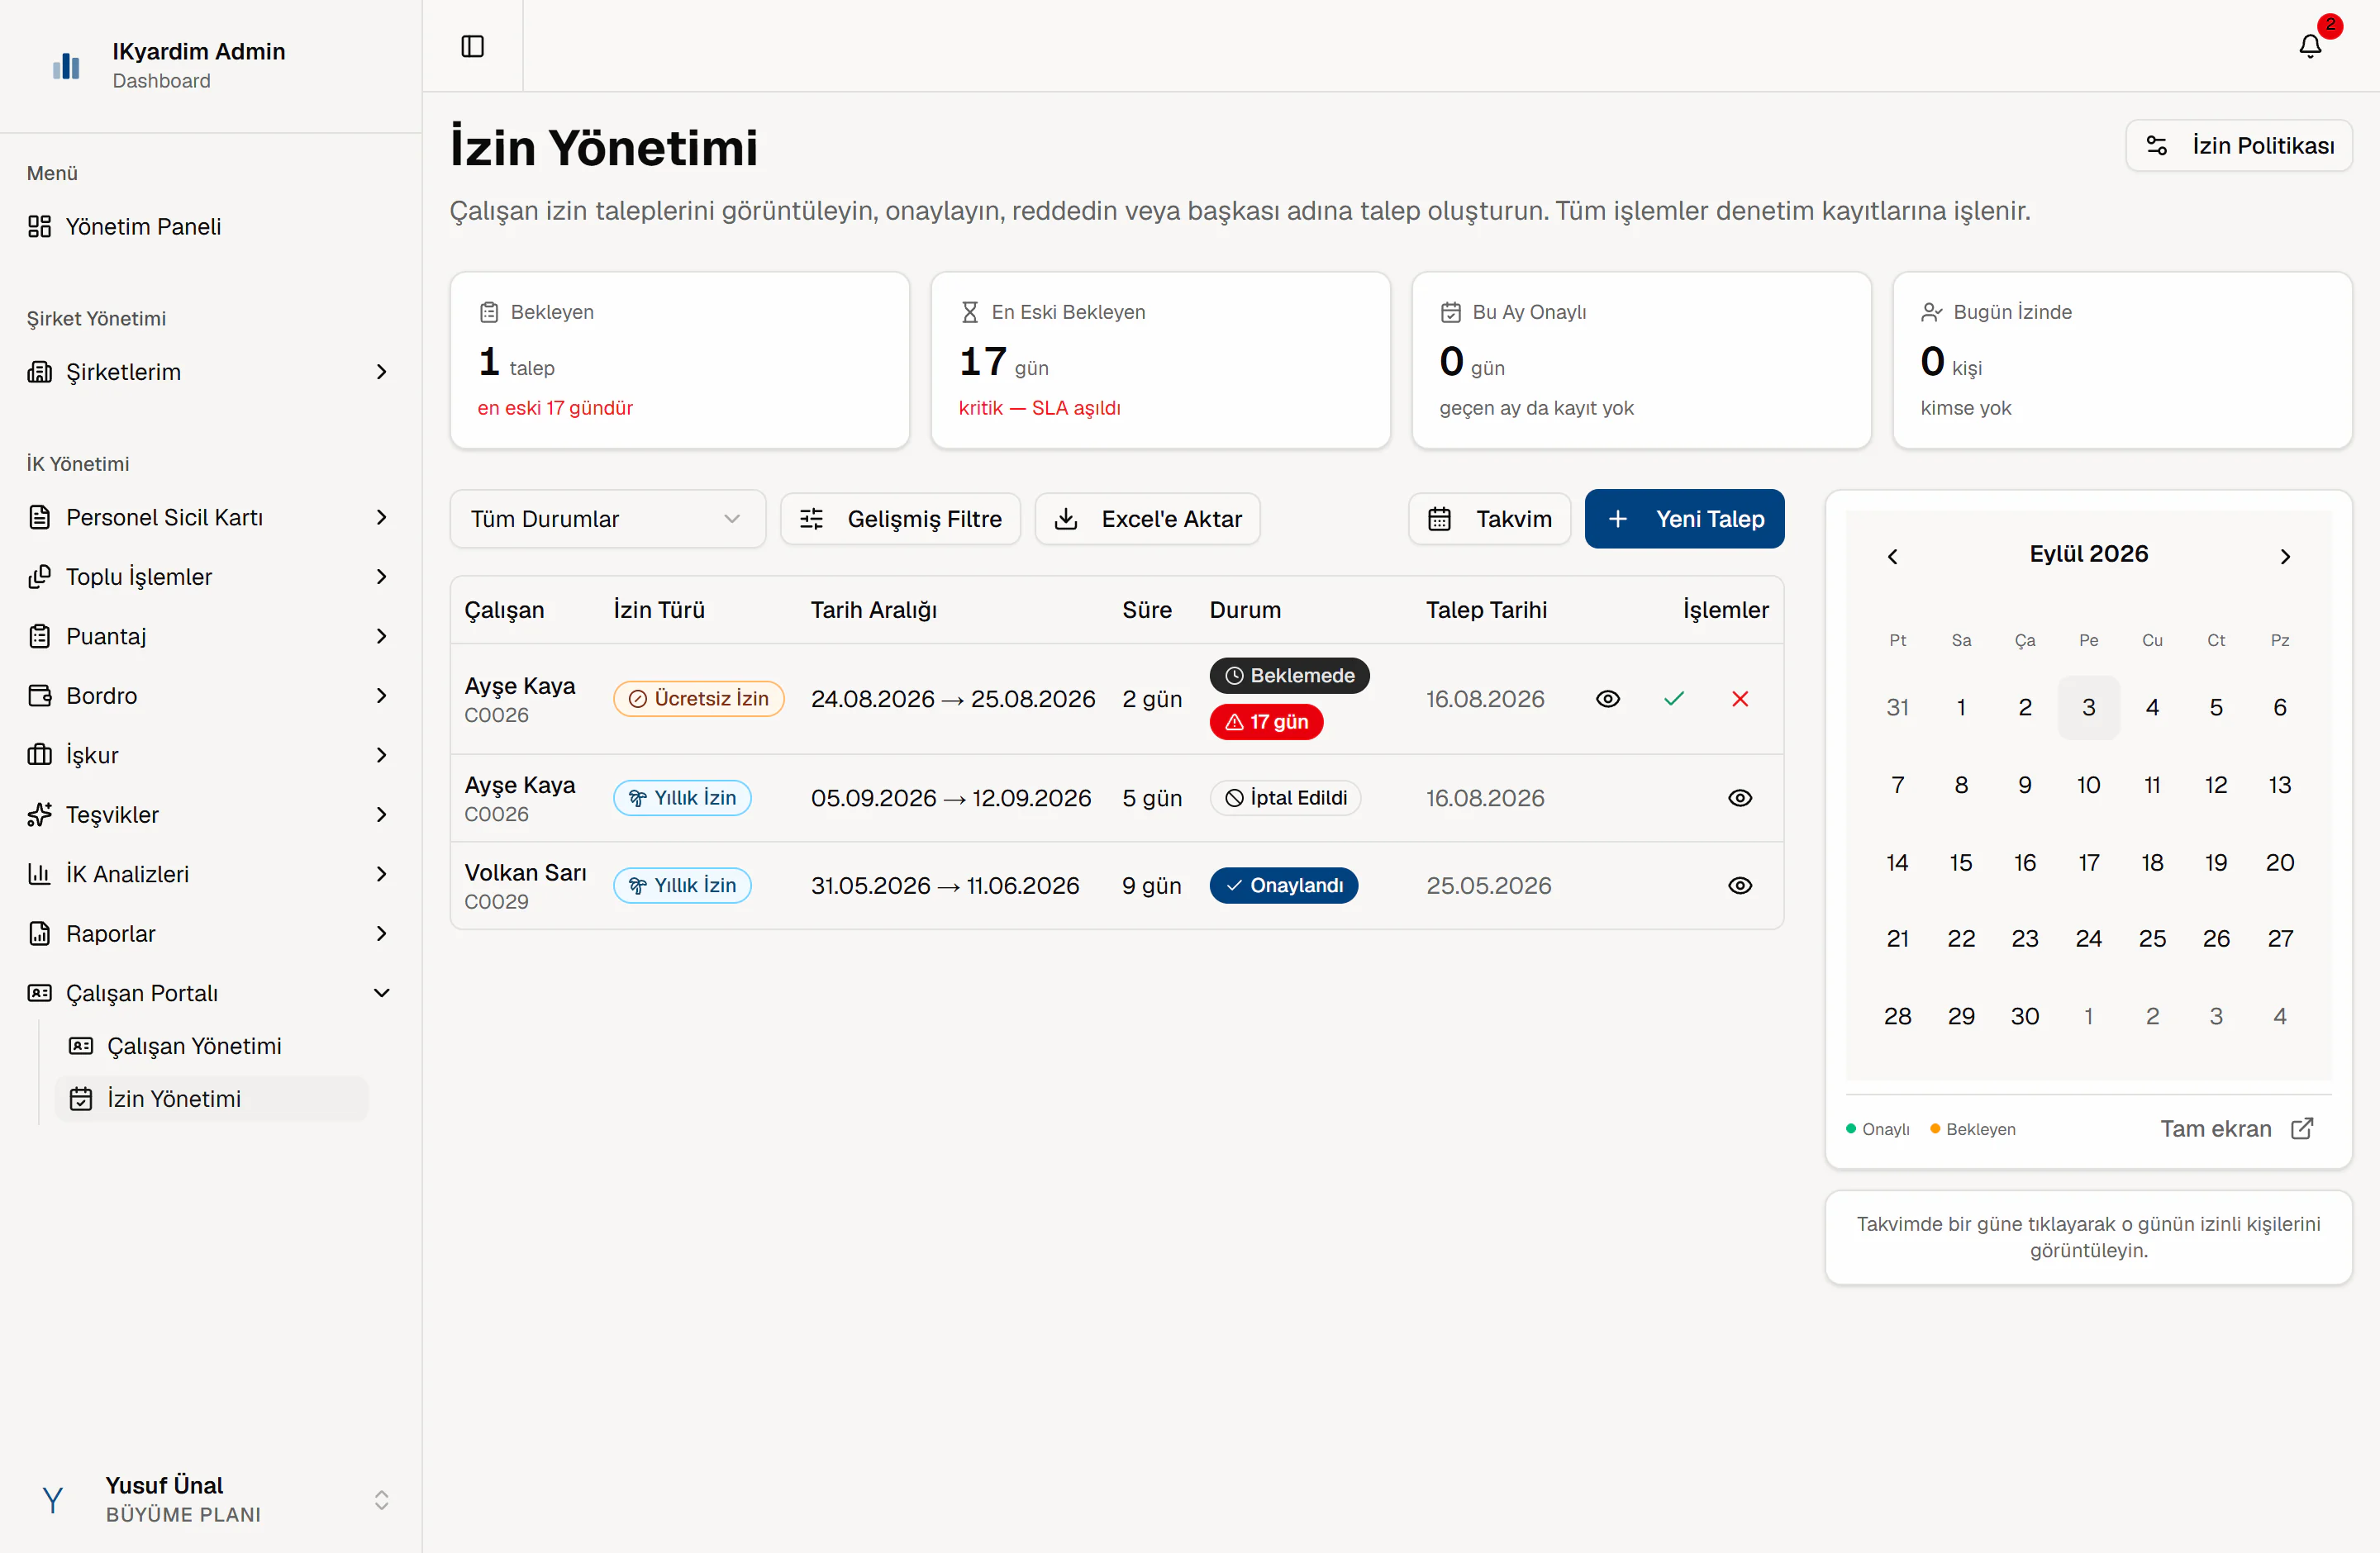Viewport: 2380px width, 1553px height.
Task: Click the Raporlar document icon
Action: tap(39, 933)
